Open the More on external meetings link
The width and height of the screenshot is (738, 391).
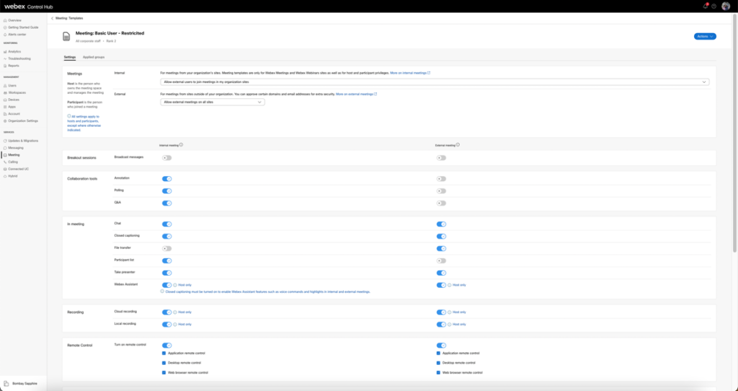tap(356, 95)
